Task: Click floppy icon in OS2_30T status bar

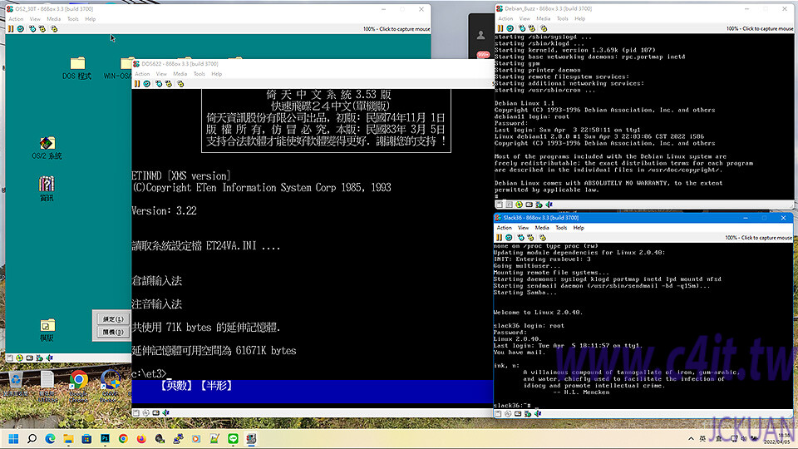Action: [x=9, y=358]
